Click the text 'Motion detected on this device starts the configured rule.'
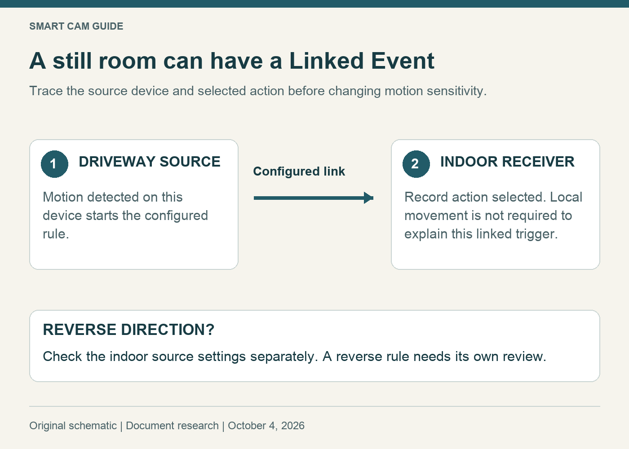Viewport: 629px width, 449px height. coord(125,216)
